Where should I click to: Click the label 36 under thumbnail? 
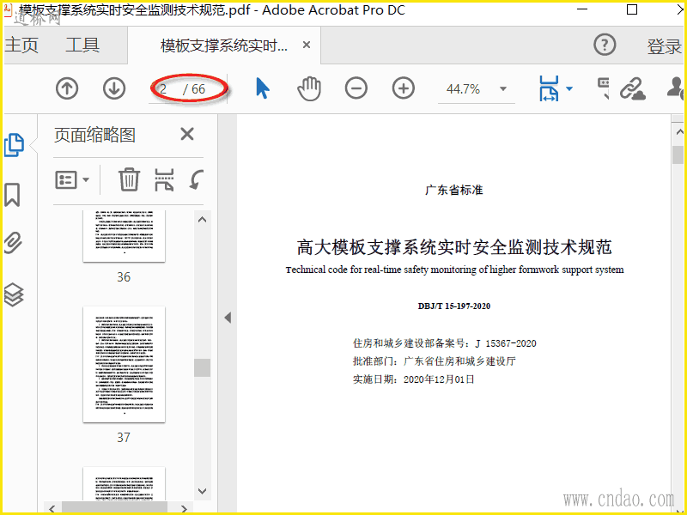[124, 276]
